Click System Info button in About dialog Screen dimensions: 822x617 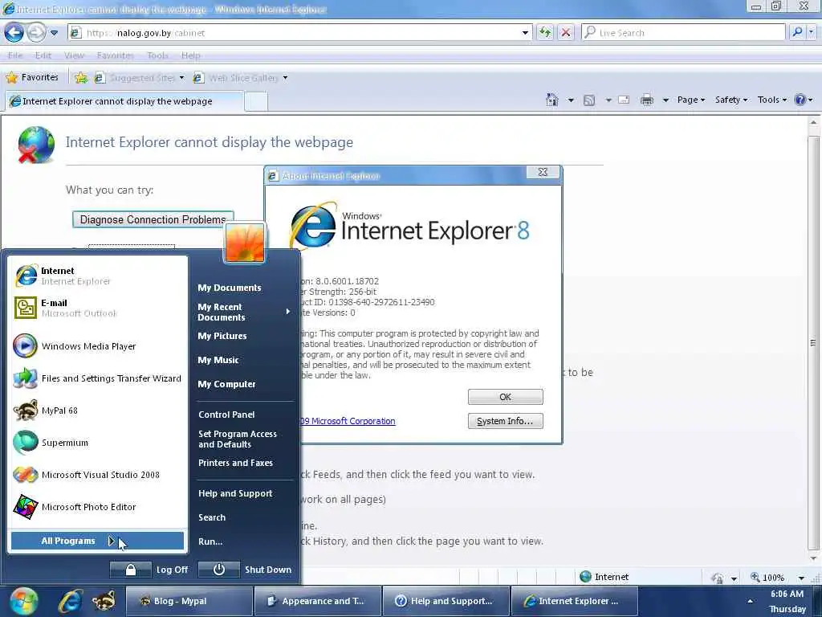point(506,421)
